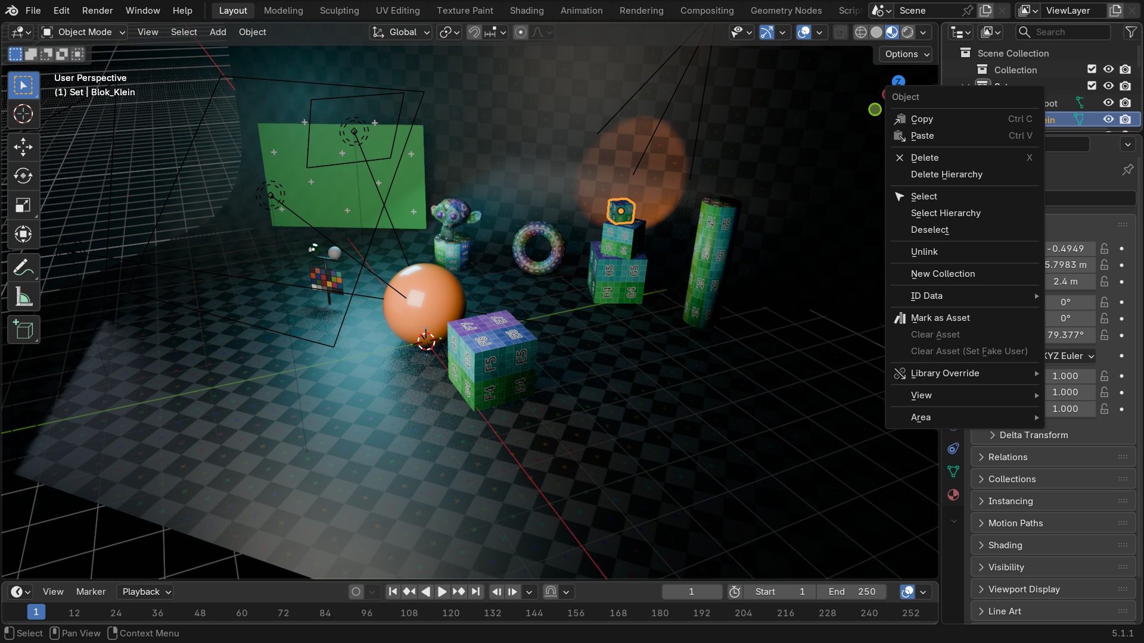Viewport: 1144px width, 643px height.
Task: Choose Copy in Object context menu
Action: click(x=965, y=119)
